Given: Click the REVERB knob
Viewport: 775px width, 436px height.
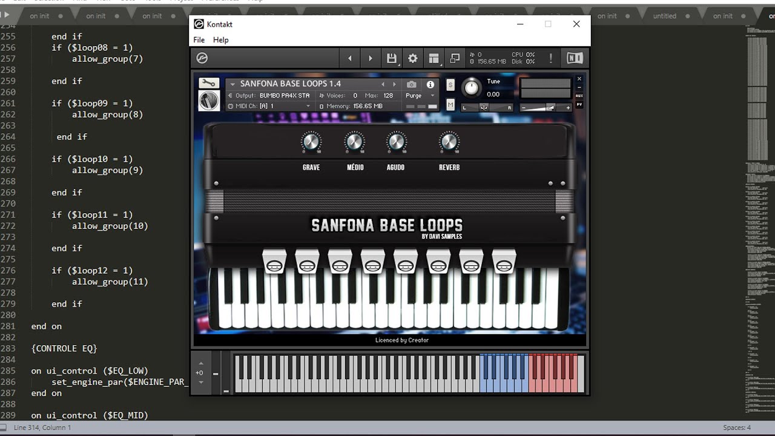Looking at the screenshot, I should 449,142.
